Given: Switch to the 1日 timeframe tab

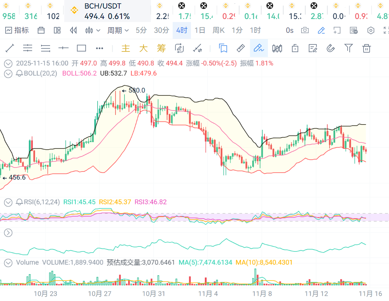Looking at the screenshot, I should tap(200, 31).
